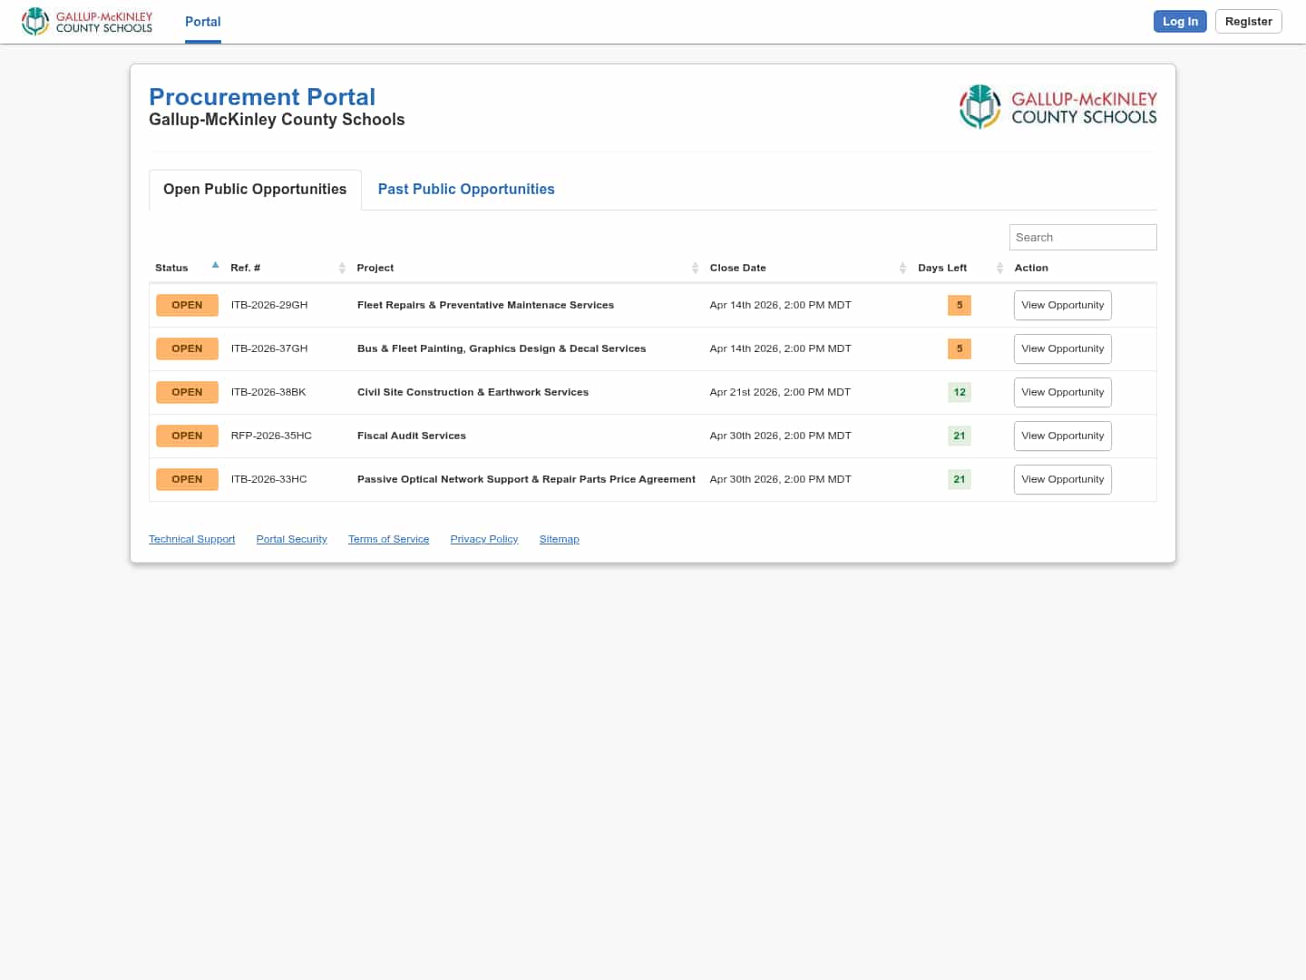Screen dimensions: 1306x980
Task: Sort by Close Date column arrows
Action: pyautogui.click(x=902, y=268)
